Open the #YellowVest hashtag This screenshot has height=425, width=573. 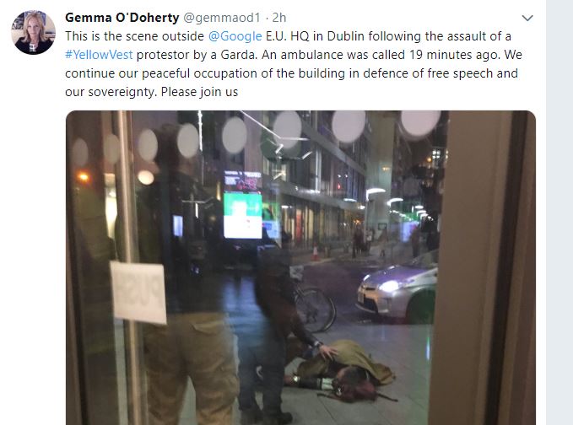(x=99, y=55)
